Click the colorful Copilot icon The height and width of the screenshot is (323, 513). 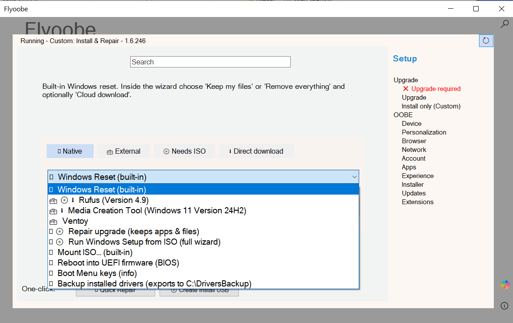point(505,285)
